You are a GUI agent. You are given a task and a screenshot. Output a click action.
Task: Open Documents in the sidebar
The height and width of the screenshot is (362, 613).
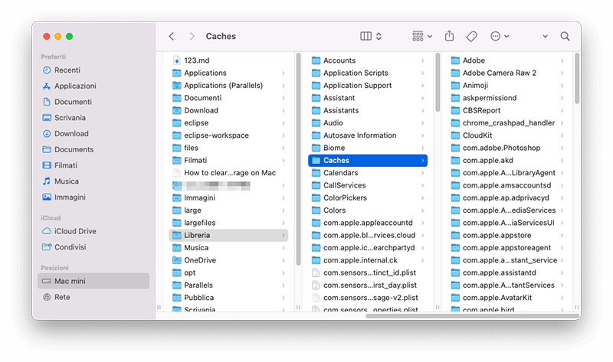(93, 149)
